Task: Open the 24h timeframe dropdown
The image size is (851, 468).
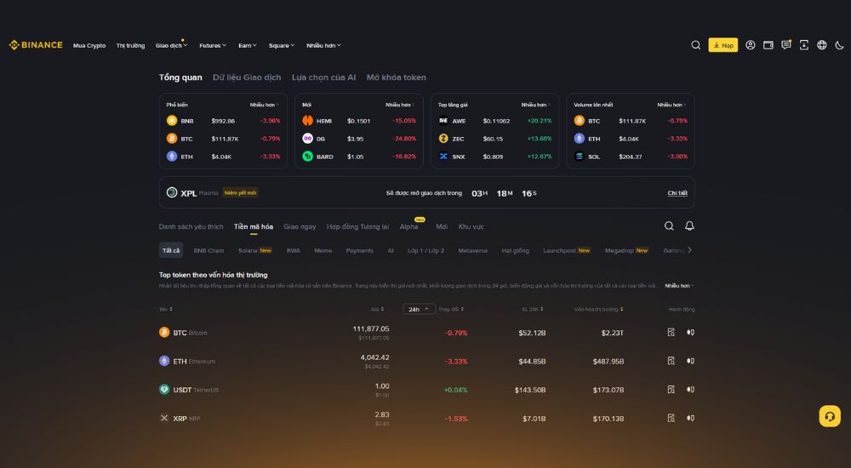Action: coord(419,310)
